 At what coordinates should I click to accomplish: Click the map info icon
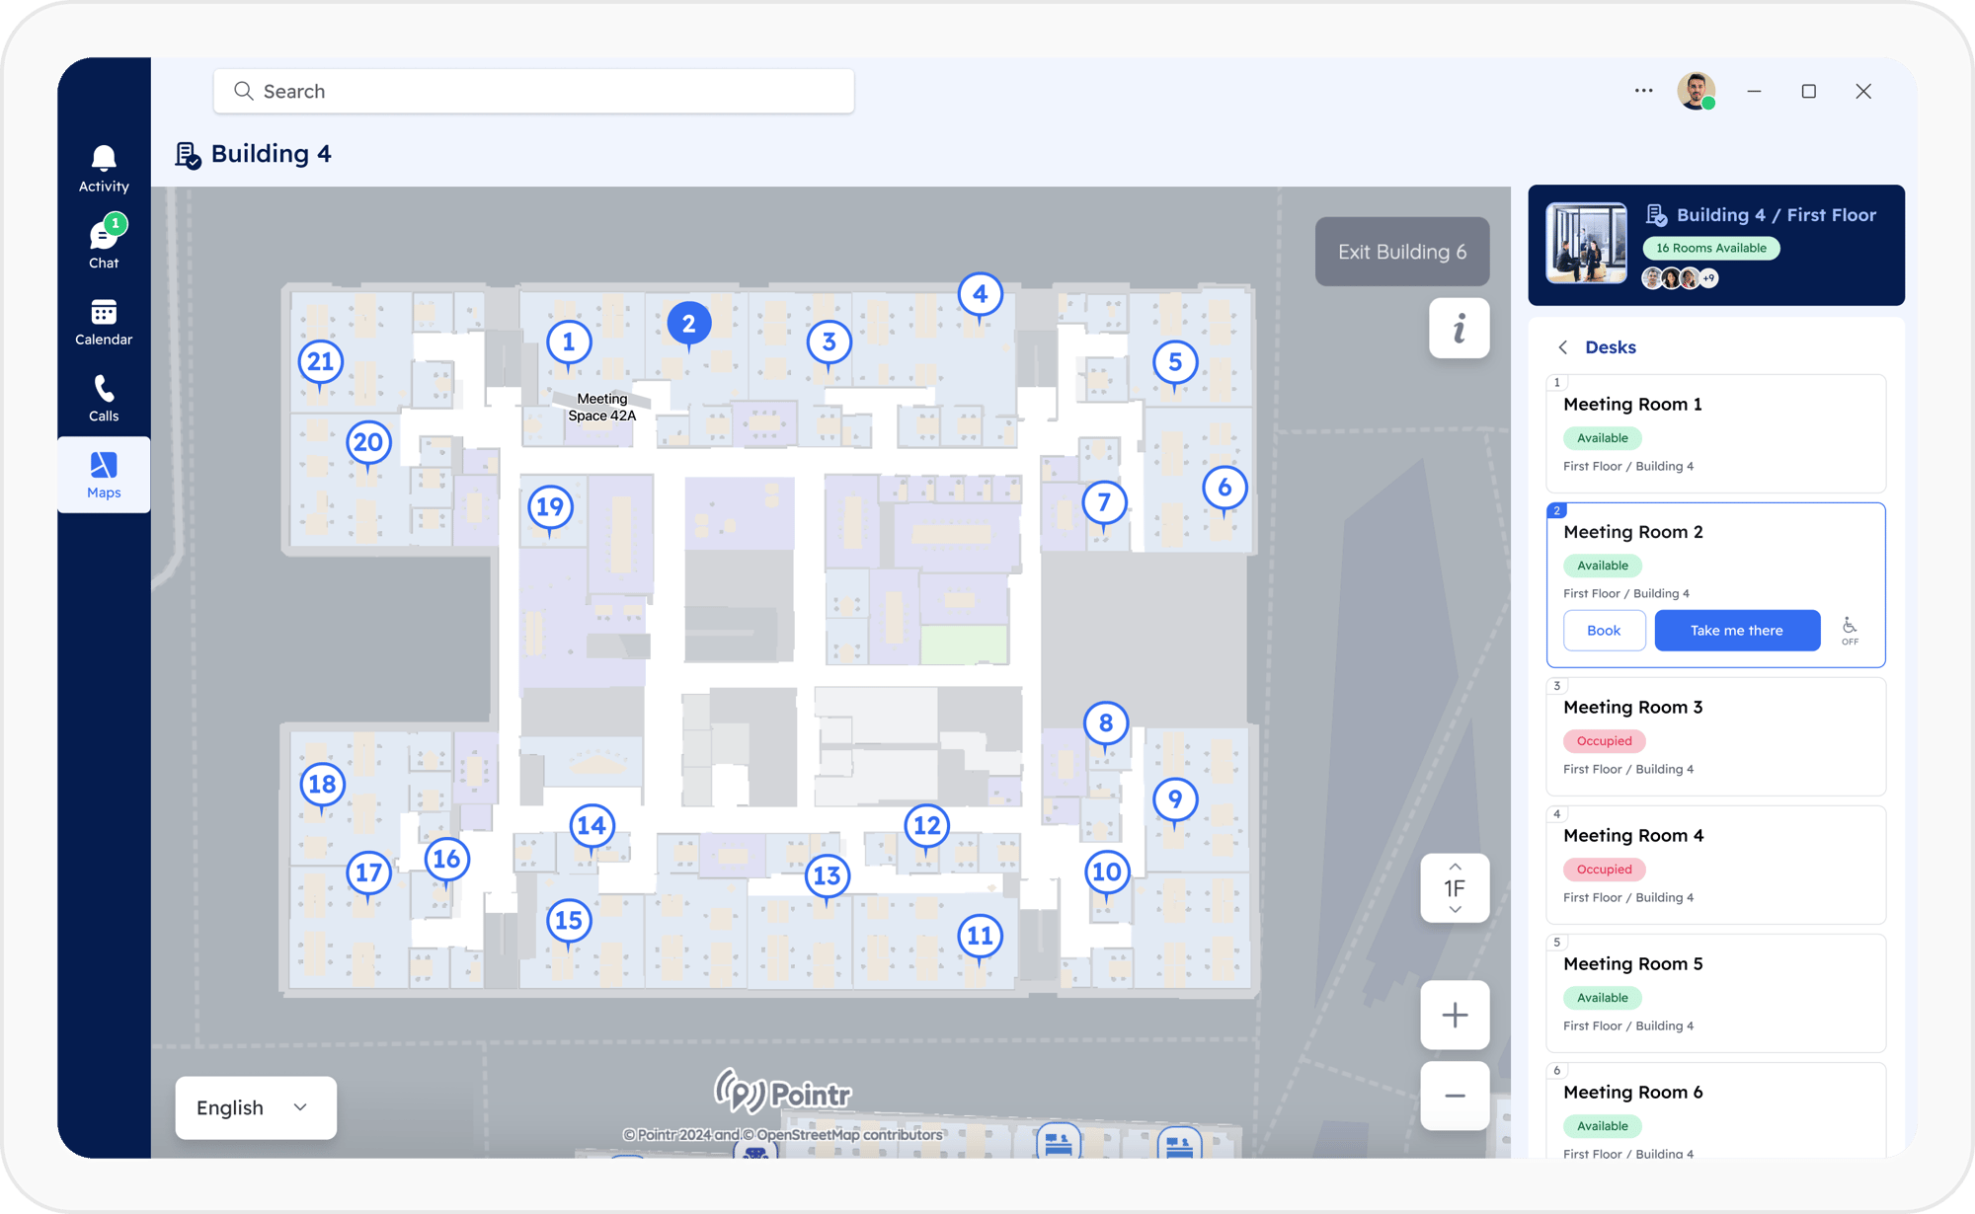[1459, 328]
